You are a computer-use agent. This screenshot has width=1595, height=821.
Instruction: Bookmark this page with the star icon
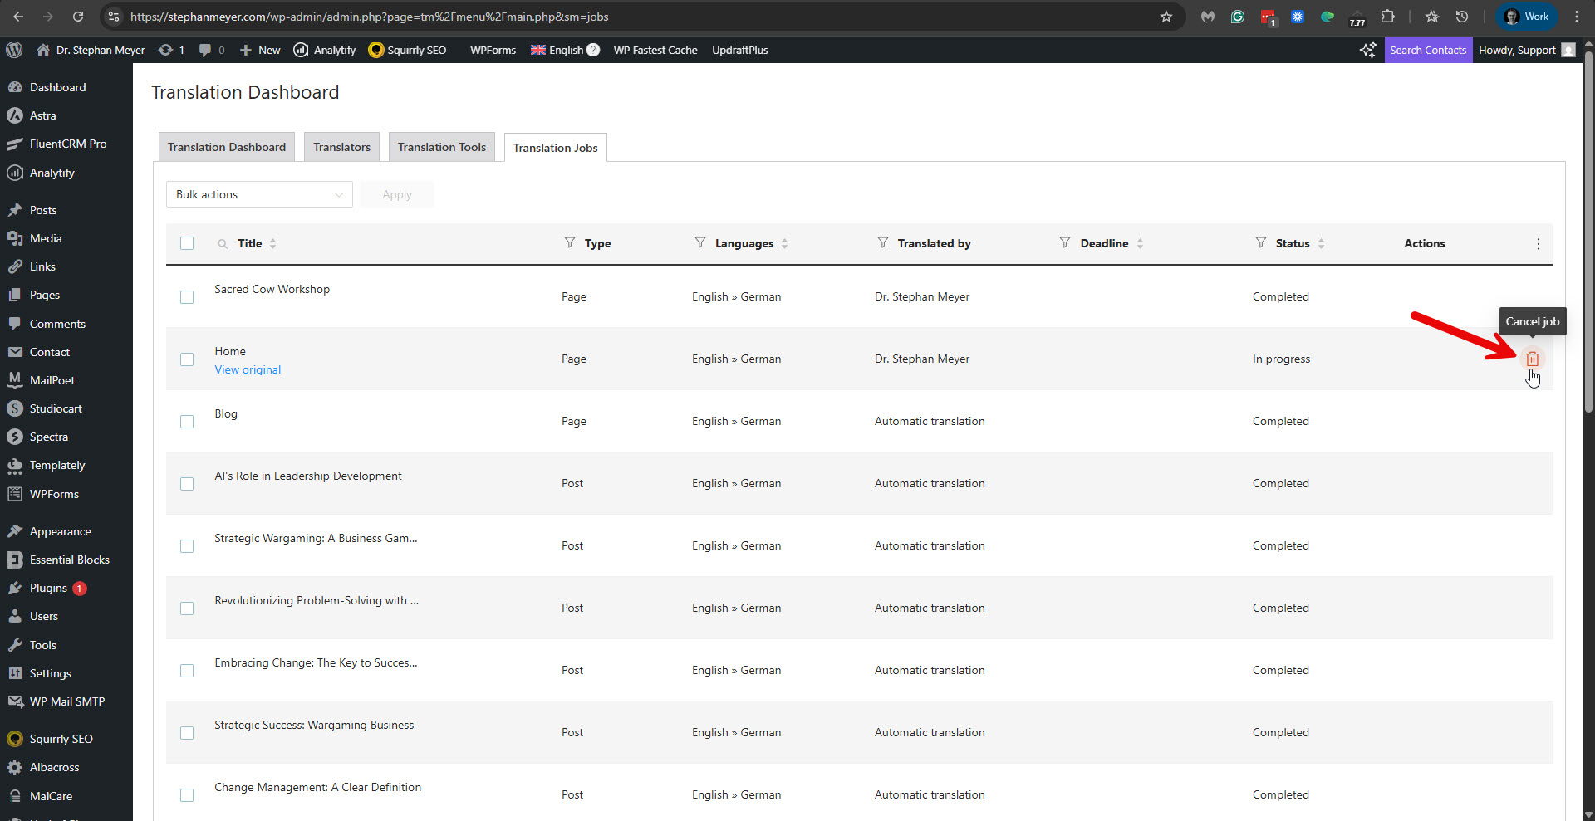point(1166,17)
